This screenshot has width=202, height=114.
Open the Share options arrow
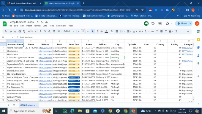point(190,24)
